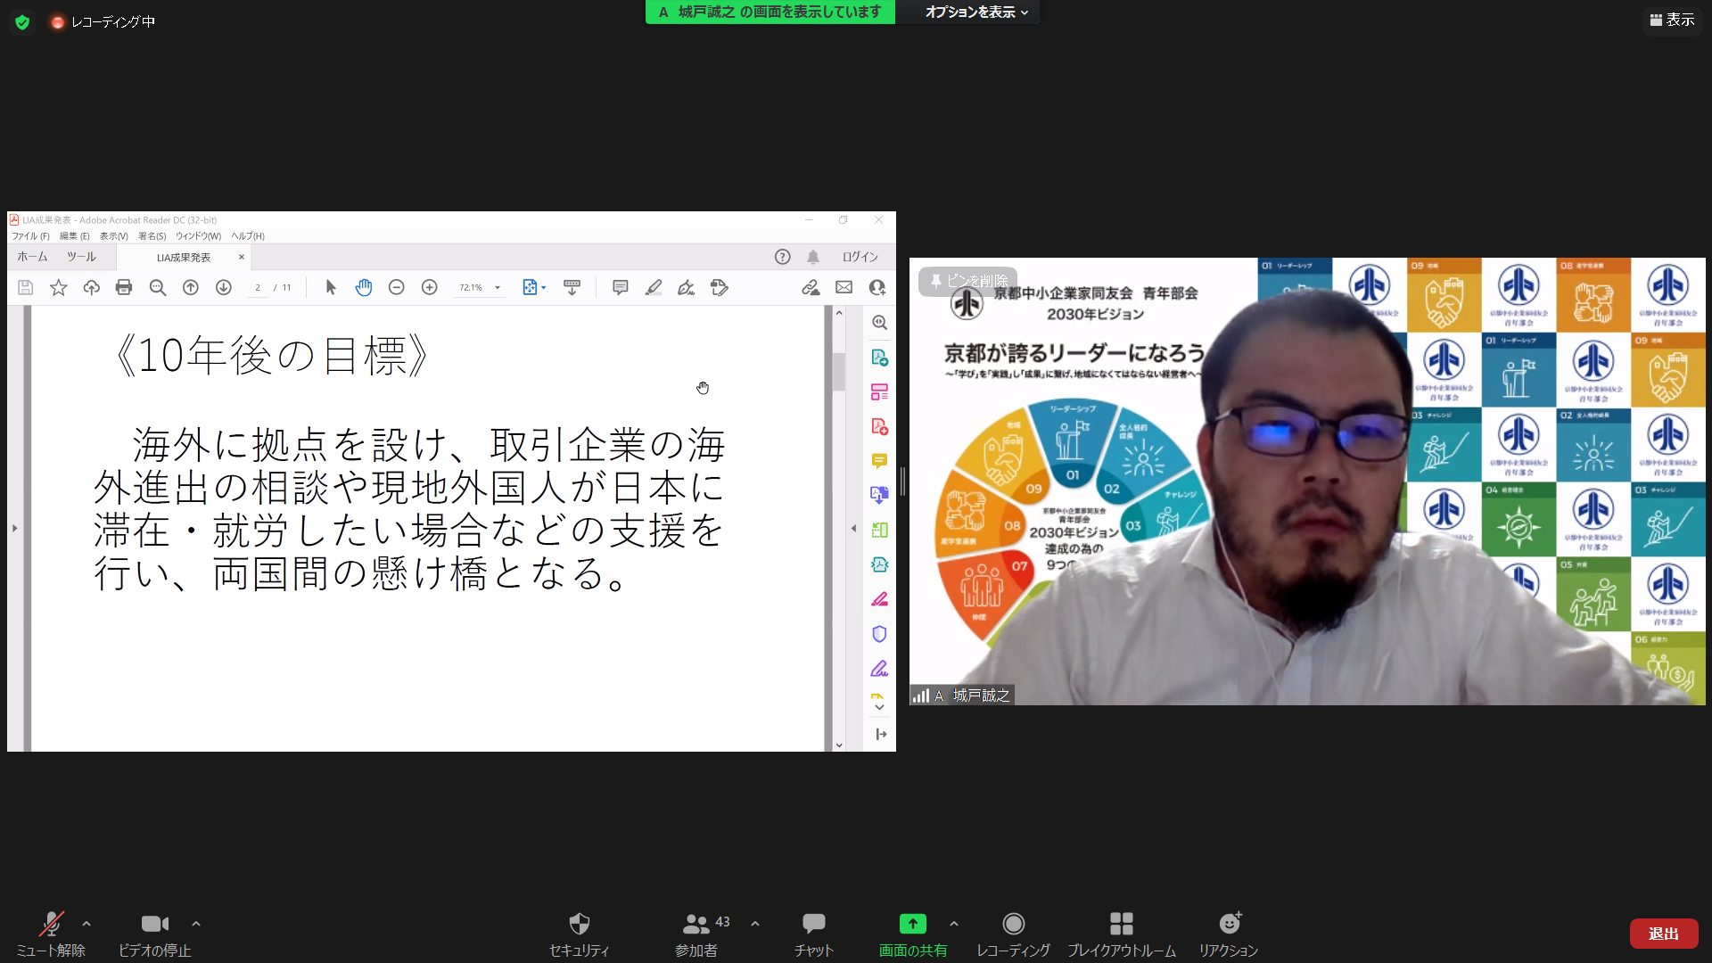
Task: Expand participants options caret
Action: (755, 924)
